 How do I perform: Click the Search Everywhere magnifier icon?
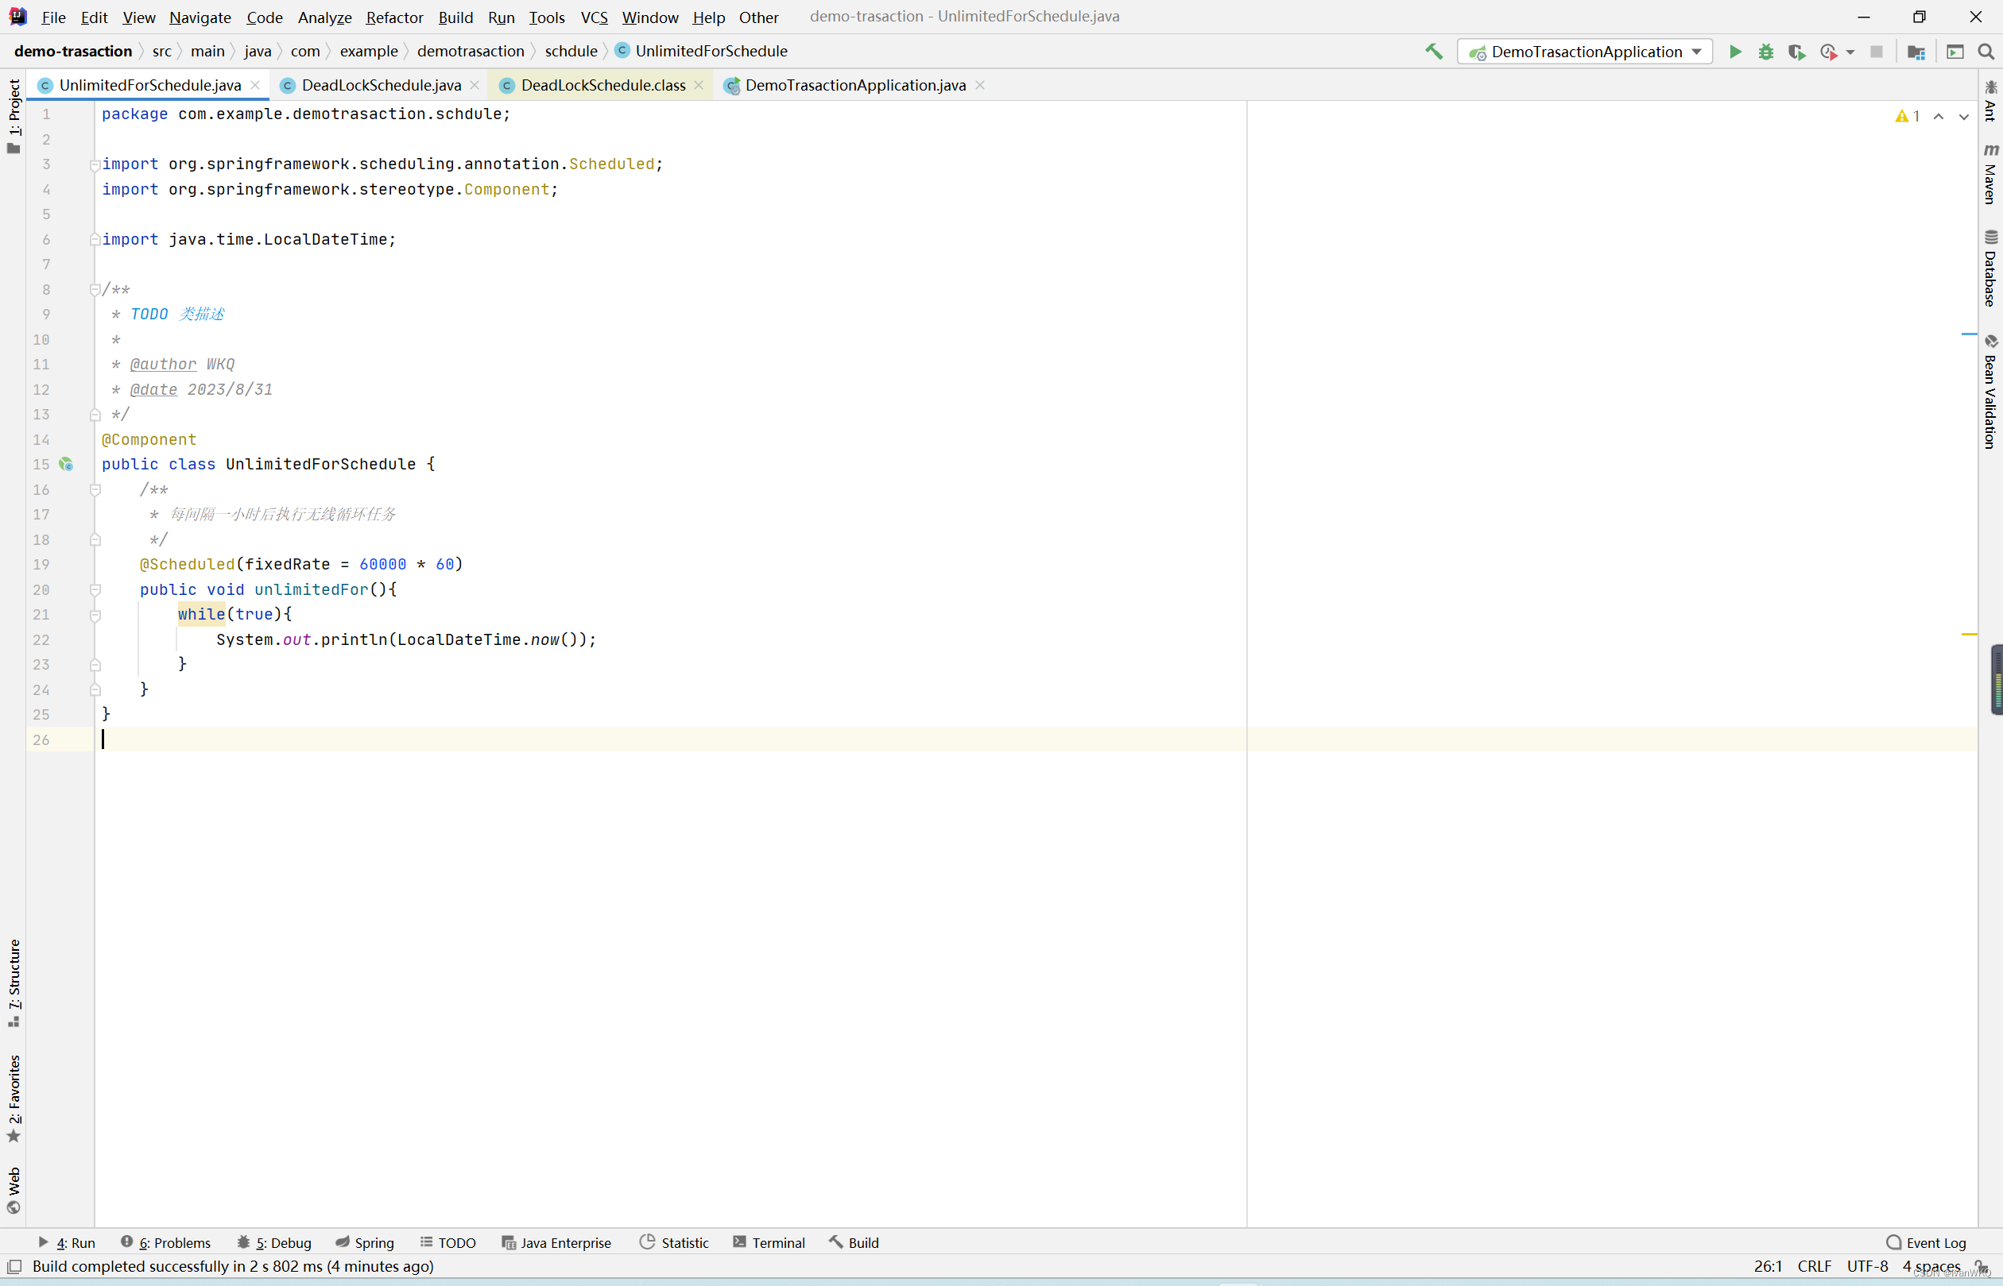[1986, 52]
